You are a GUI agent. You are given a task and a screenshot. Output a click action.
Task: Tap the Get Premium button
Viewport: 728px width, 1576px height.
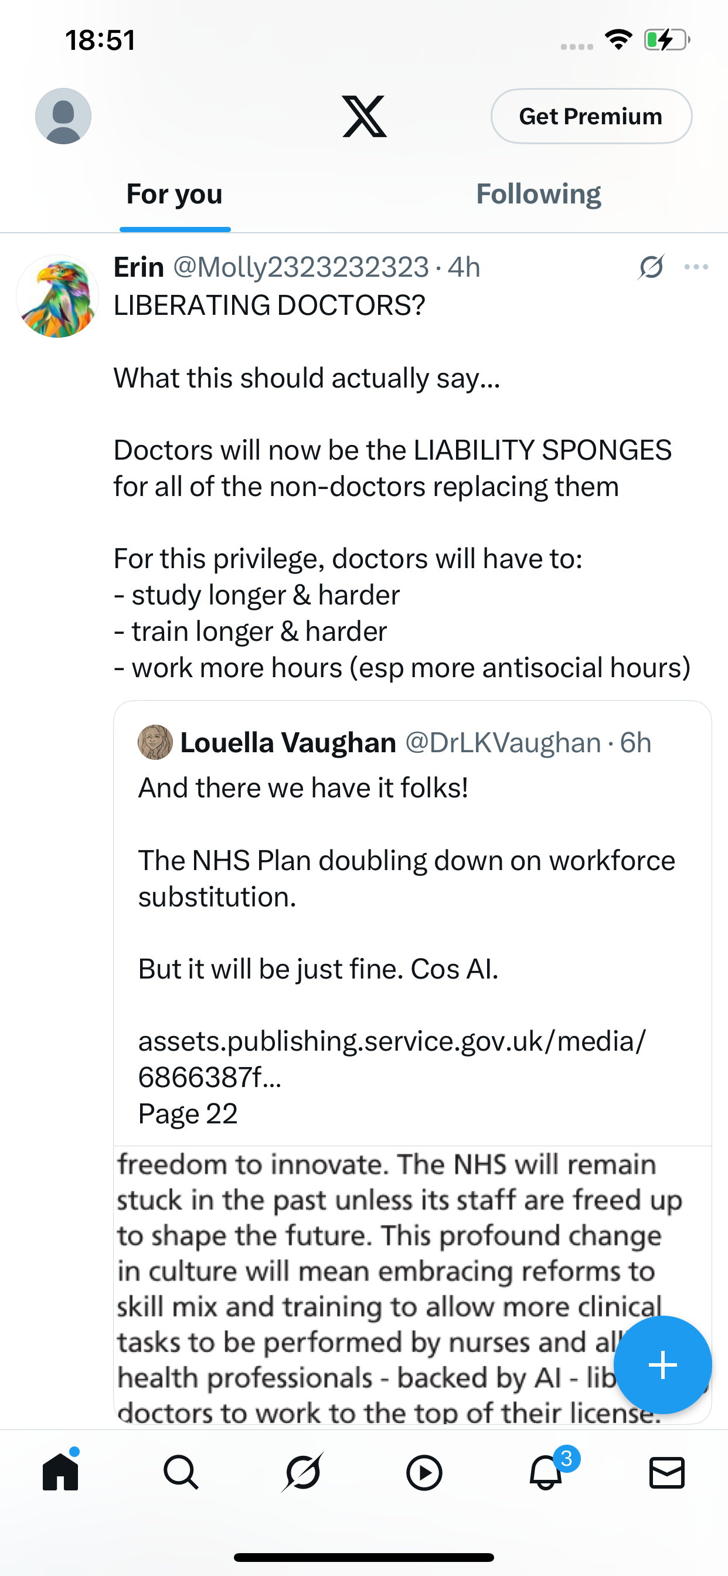591,116
